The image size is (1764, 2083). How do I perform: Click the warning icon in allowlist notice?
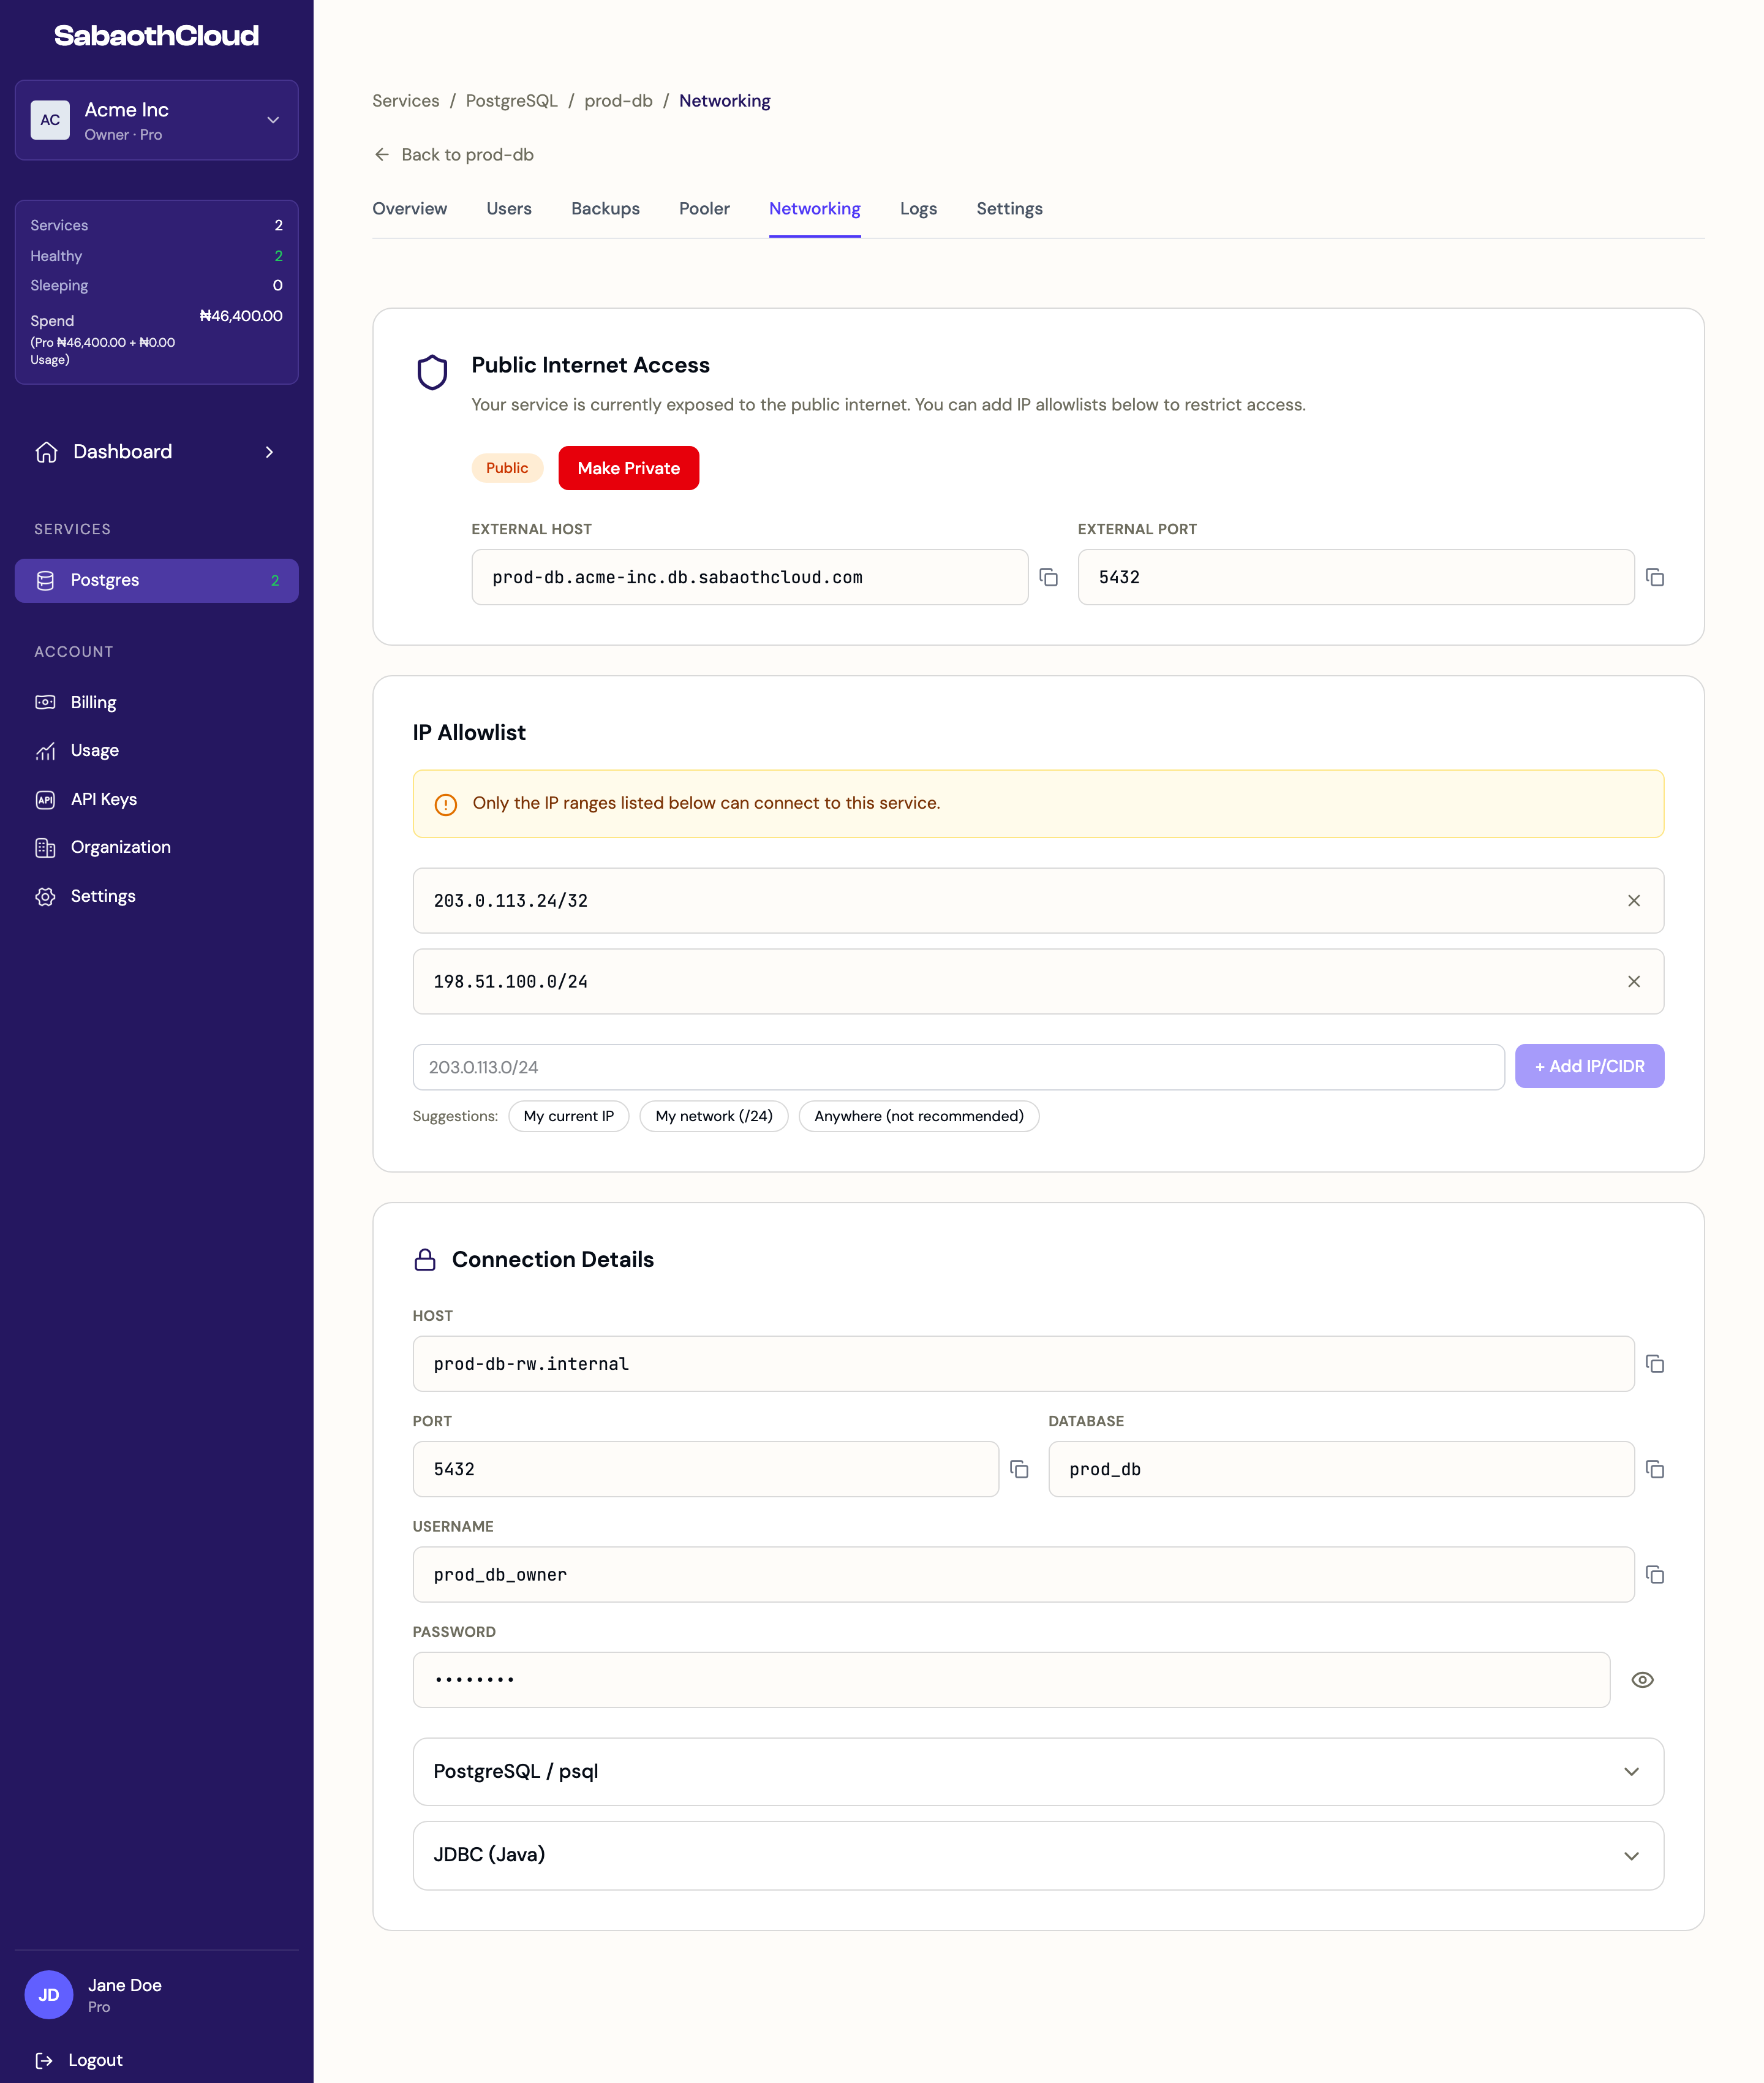(446, 805)
